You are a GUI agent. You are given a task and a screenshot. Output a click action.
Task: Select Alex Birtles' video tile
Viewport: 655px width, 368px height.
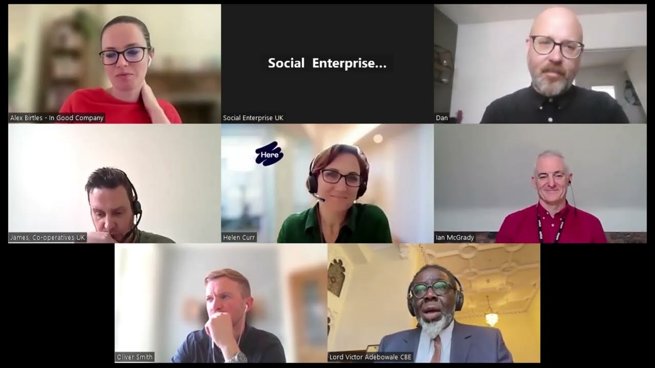click(x=115, y=64)
